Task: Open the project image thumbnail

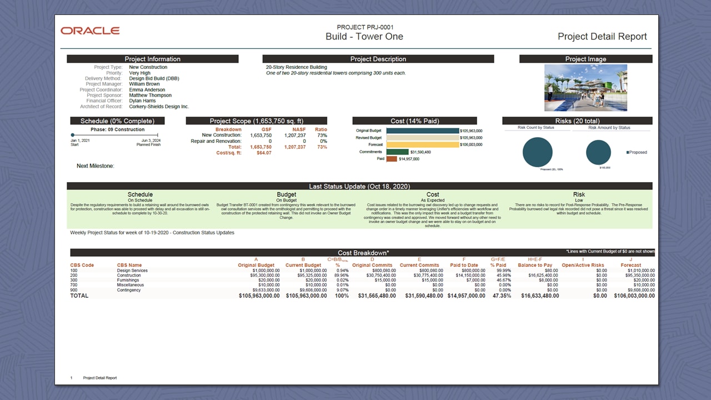Action: click(x=585, y=88)
